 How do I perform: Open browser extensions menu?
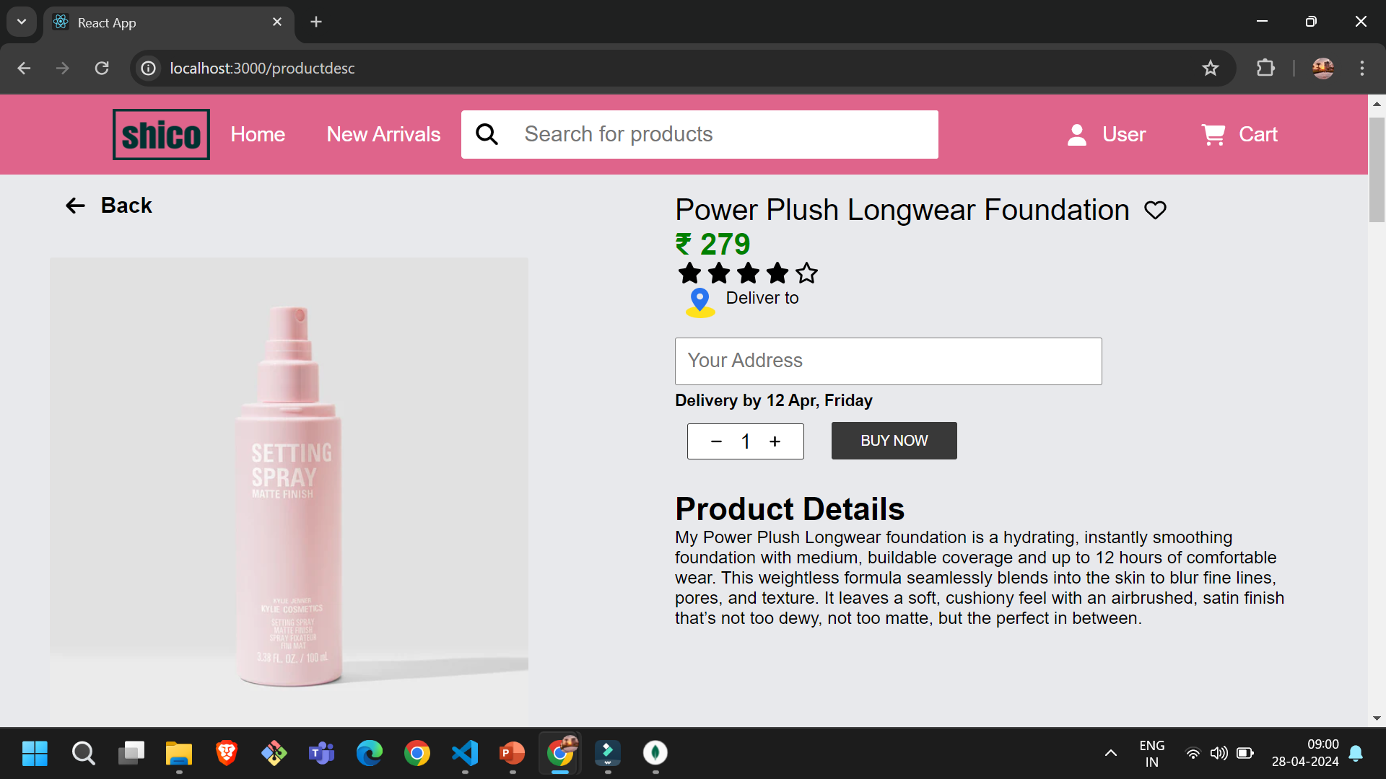pyautogui.click(x=1265, y=68)
